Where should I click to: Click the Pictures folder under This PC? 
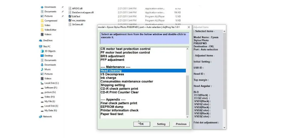tap(46, 74)
